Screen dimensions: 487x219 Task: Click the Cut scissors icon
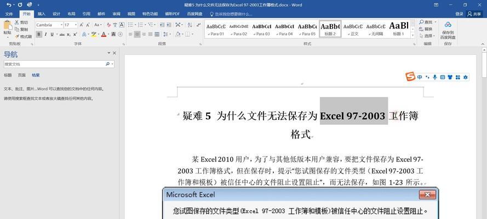pos(16,22)
